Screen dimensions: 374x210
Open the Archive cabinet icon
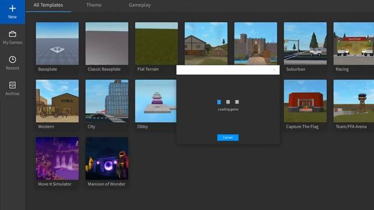click(x=12, y=85)
